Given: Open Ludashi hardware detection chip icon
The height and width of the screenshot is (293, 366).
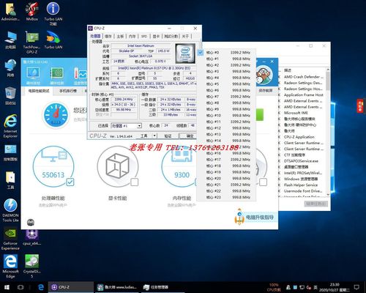Looking at the screenshot, I should 57,73.
